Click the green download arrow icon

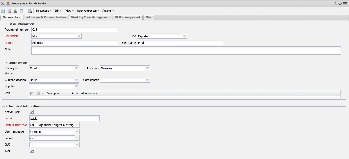point(15,11)
